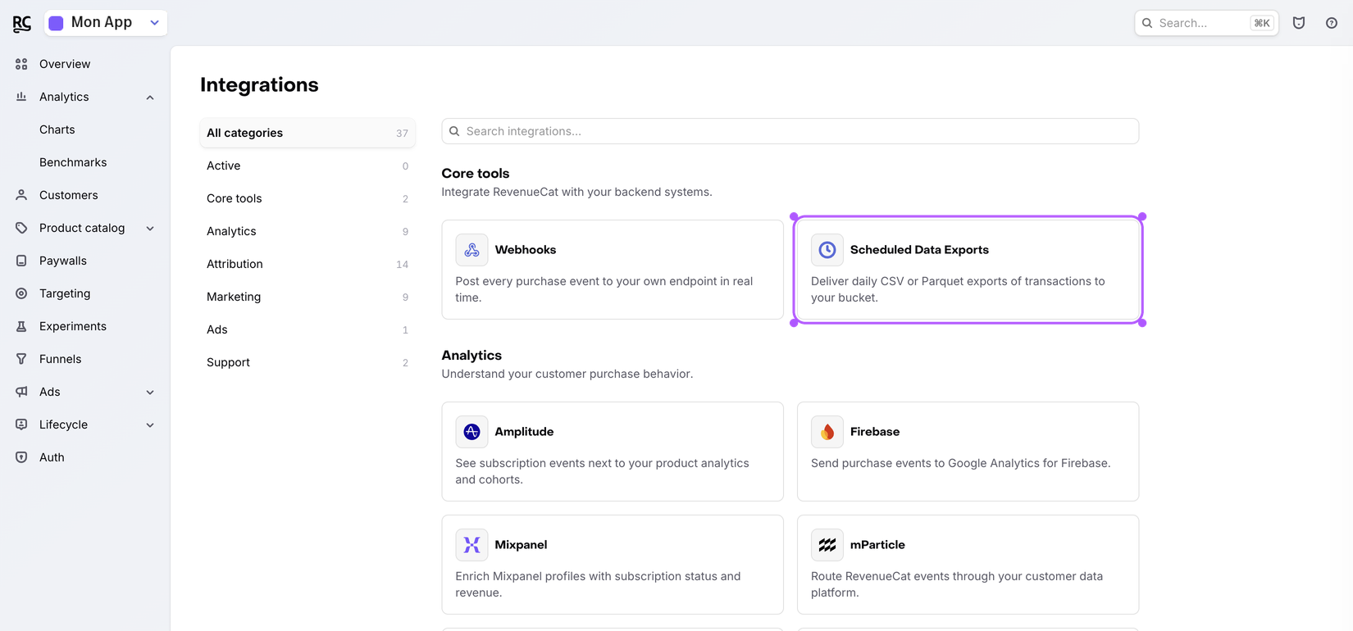Viewport: 1353px width, 631px height.
Task: Select the Support category filter
Action: click(x=307, y=362)
